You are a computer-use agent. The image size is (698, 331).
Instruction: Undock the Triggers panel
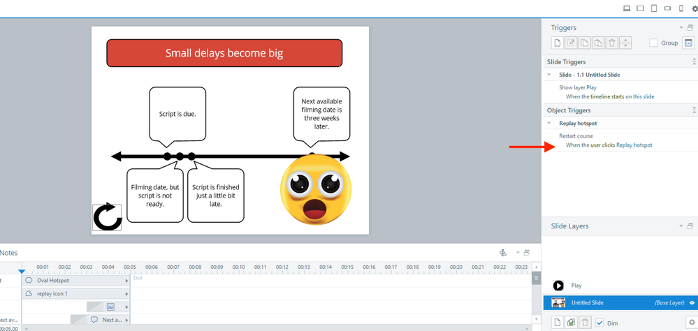pyautogui.click(x=690, y=28)
